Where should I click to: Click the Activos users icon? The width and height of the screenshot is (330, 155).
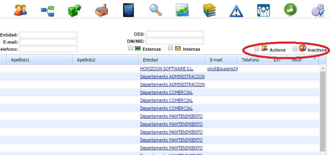(x=264, y=48)
